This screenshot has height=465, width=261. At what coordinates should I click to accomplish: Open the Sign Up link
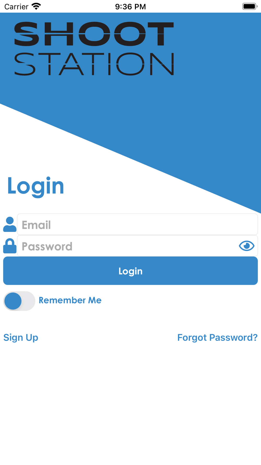click(21, 338)
